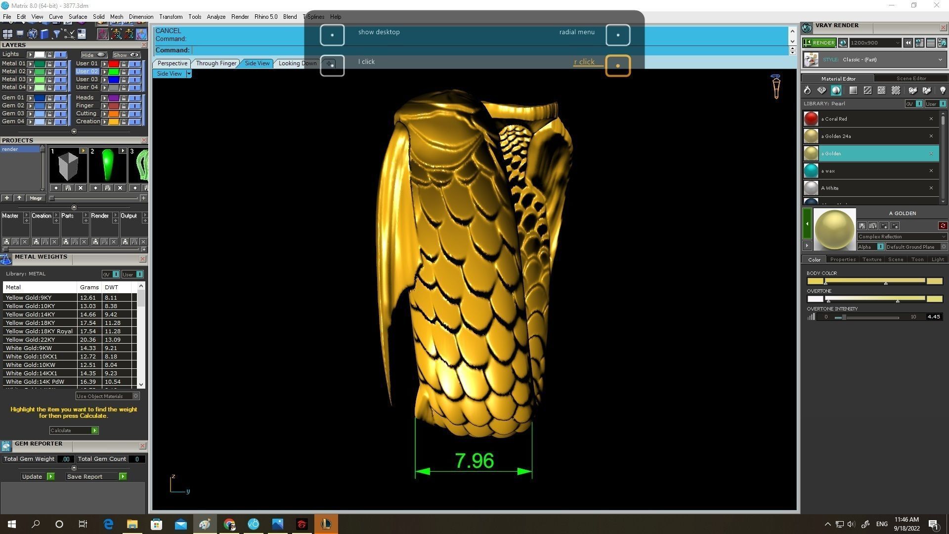Select the gem materials diamond icon
Image resolution: width=949 pixels, height=534 pixels.
pyautogui.click(x=821, y=90)
